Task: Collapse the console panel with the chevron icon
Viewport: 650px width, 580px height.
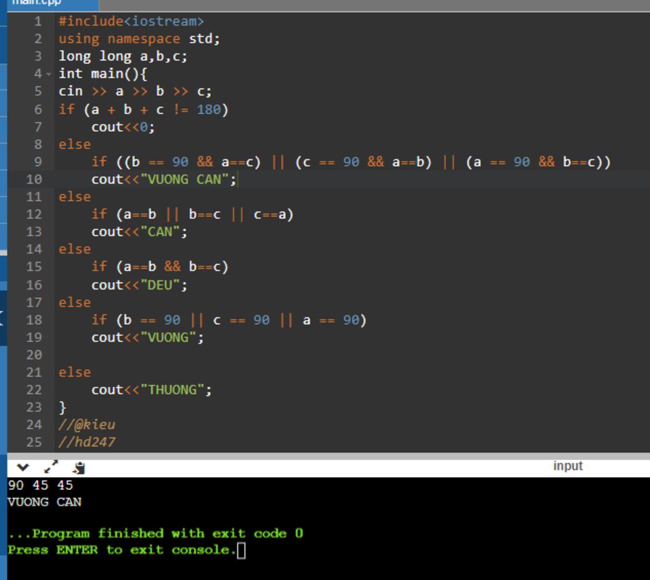Action: pyautogui.click(x=23, y=467)
